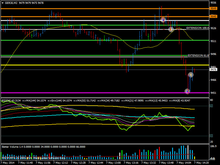Click the 9511 price scale label
Screen dimensions: 220x165
[213, 41]
